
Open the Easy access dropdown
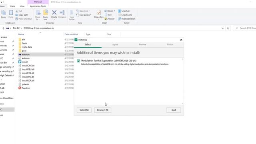84,15
